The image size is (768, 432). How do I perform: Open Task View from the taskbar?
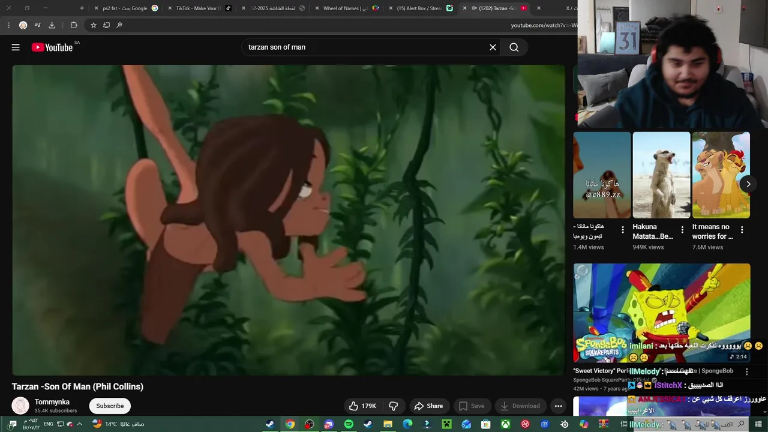pos(623,424)
